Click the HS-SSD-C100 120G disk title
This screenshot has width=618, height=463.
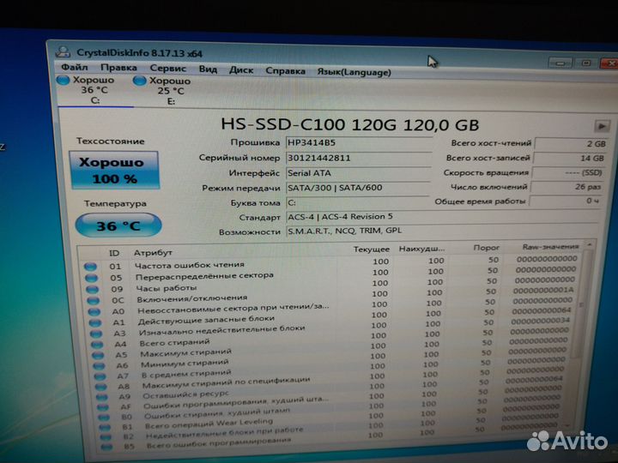[x=350, y=124]
